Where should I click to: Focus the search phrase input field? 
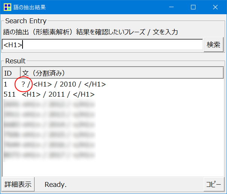pos(102,45)
